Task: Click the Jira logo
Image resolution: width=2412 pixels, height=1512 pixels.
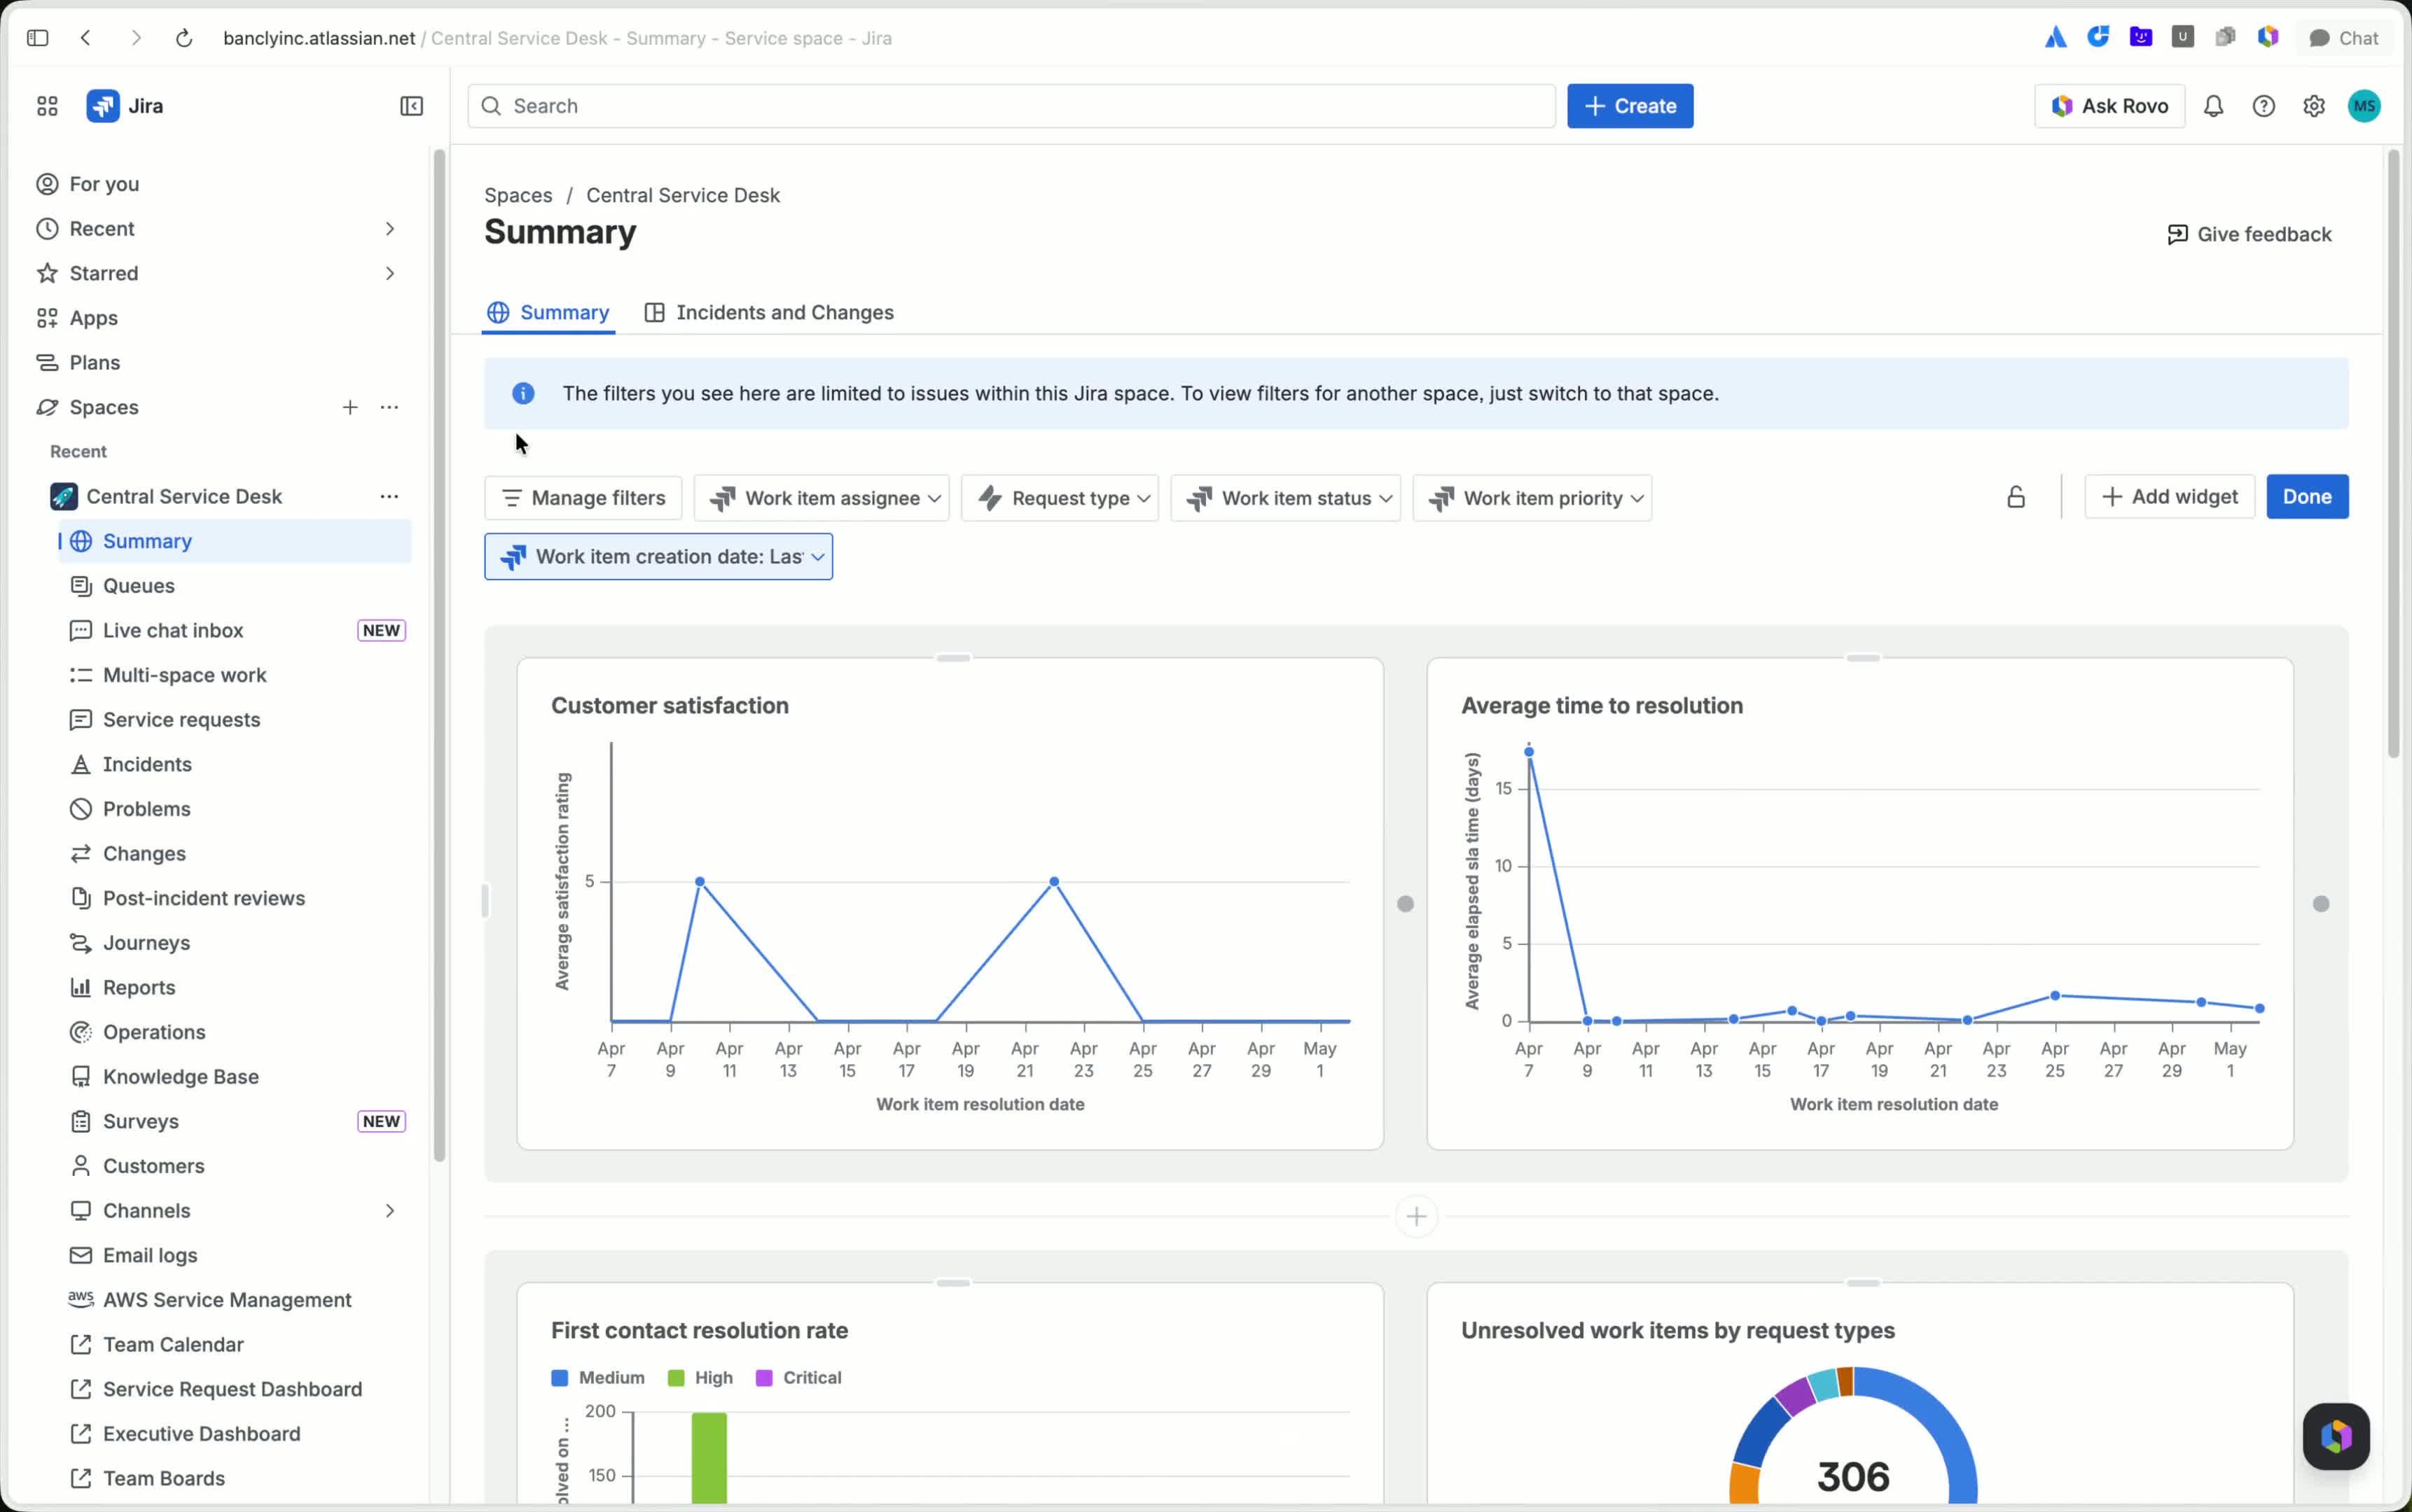Action: point(103,106)
